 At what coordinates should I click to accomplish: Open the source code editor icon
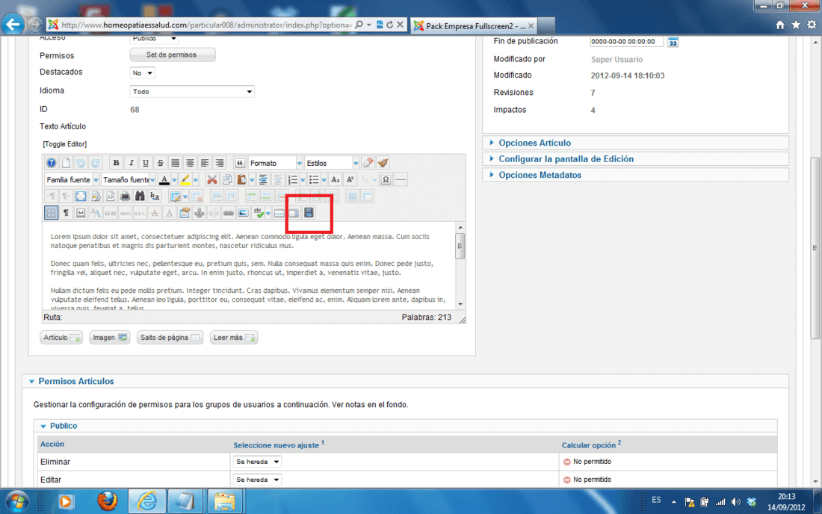click(110, 196)
